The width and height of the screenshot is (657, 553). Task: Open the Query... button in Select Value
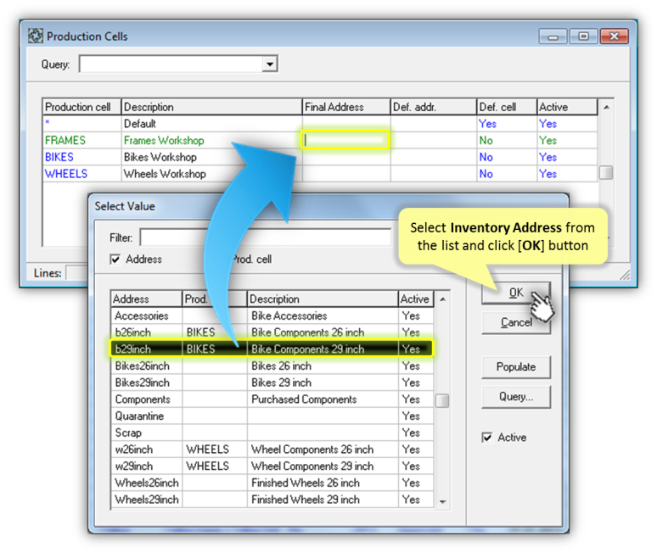[x=515, y=396]
